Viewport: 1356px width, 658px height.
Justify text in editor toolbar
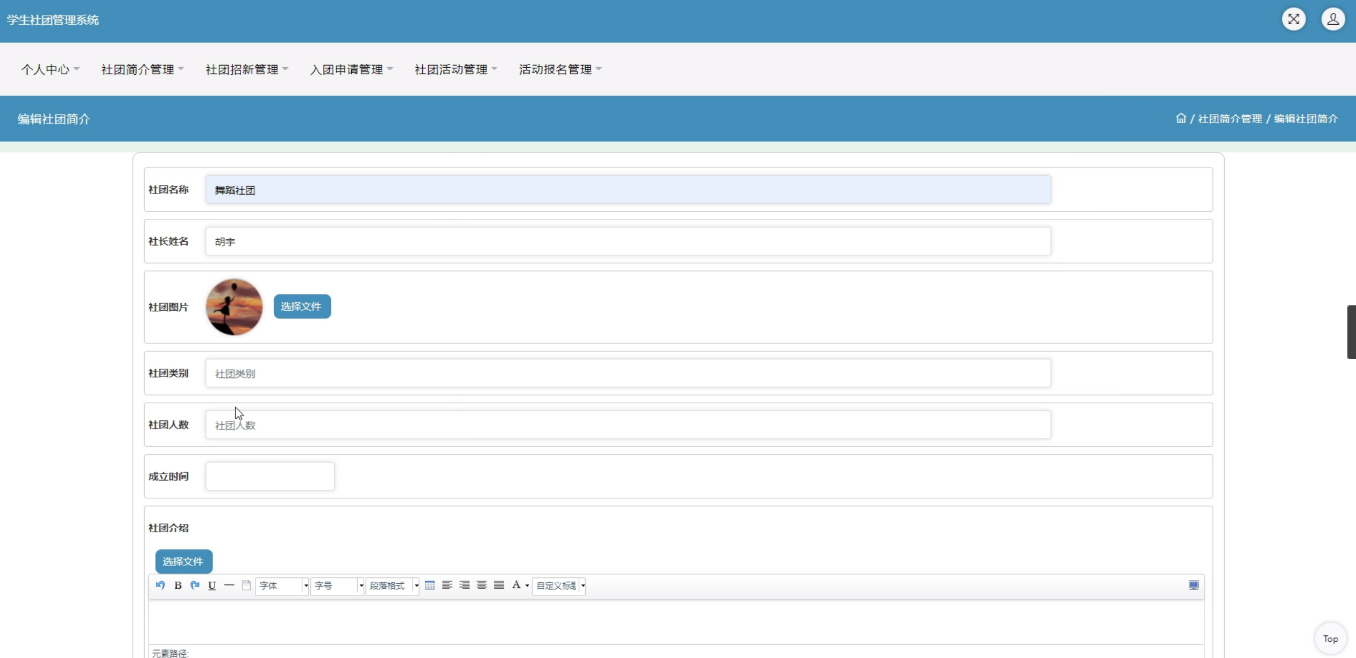499,585
